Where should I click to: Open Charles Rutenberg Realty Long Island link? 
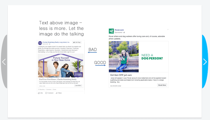click(x=56, y=42)
